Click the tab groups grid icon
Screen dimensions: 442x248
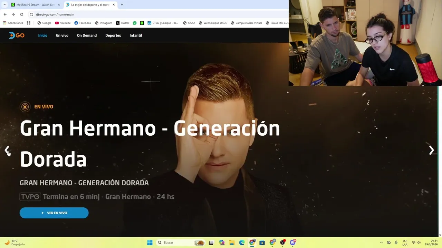click(x=29, y=23)
